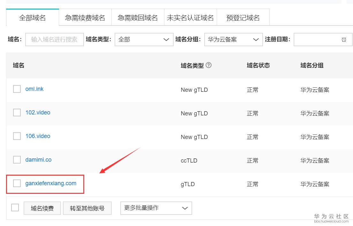This screenshot has width=353, height=226.
Task: Select the damimi.co row checkbox
Action: [17, 160]
